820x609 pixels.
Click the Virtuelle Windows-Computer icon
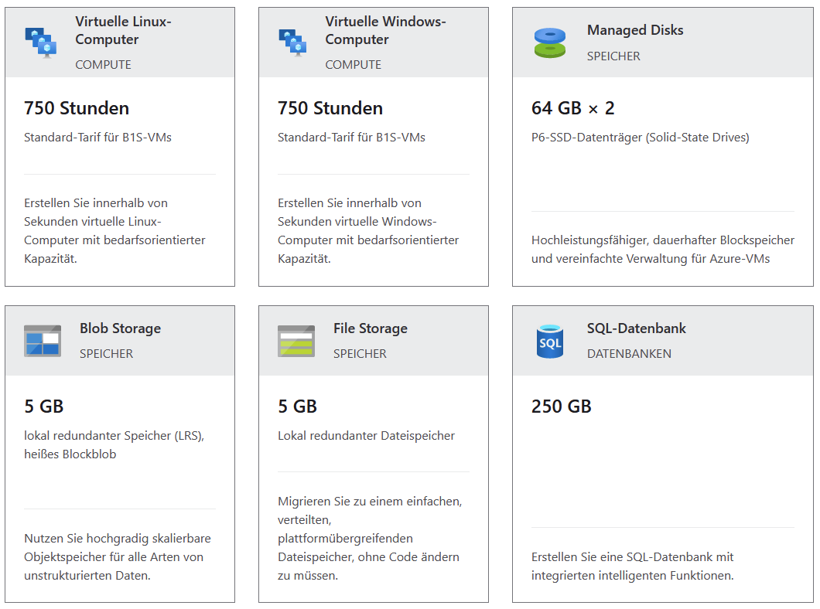(x=292, y=43)
